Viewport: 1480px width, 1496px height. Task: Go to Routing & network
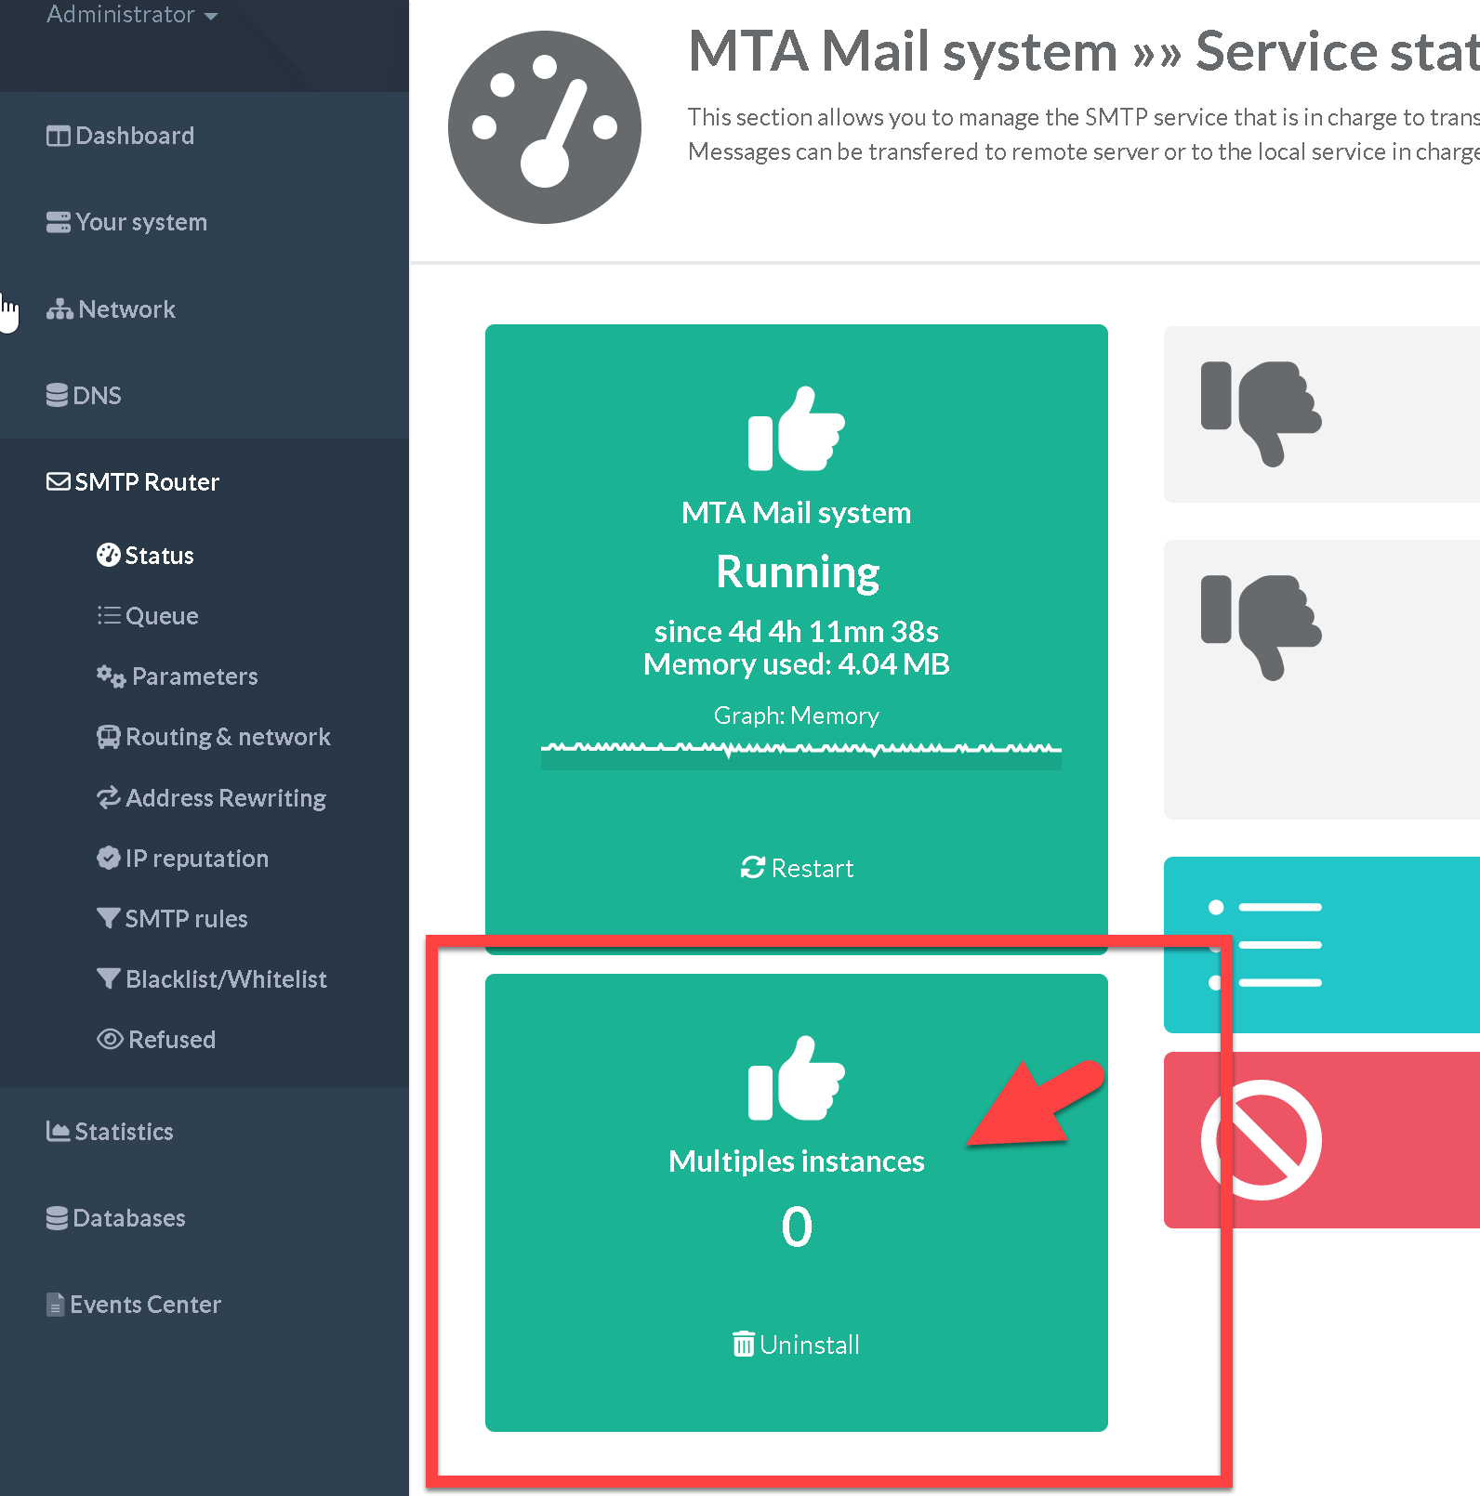(x=227, y=737)
